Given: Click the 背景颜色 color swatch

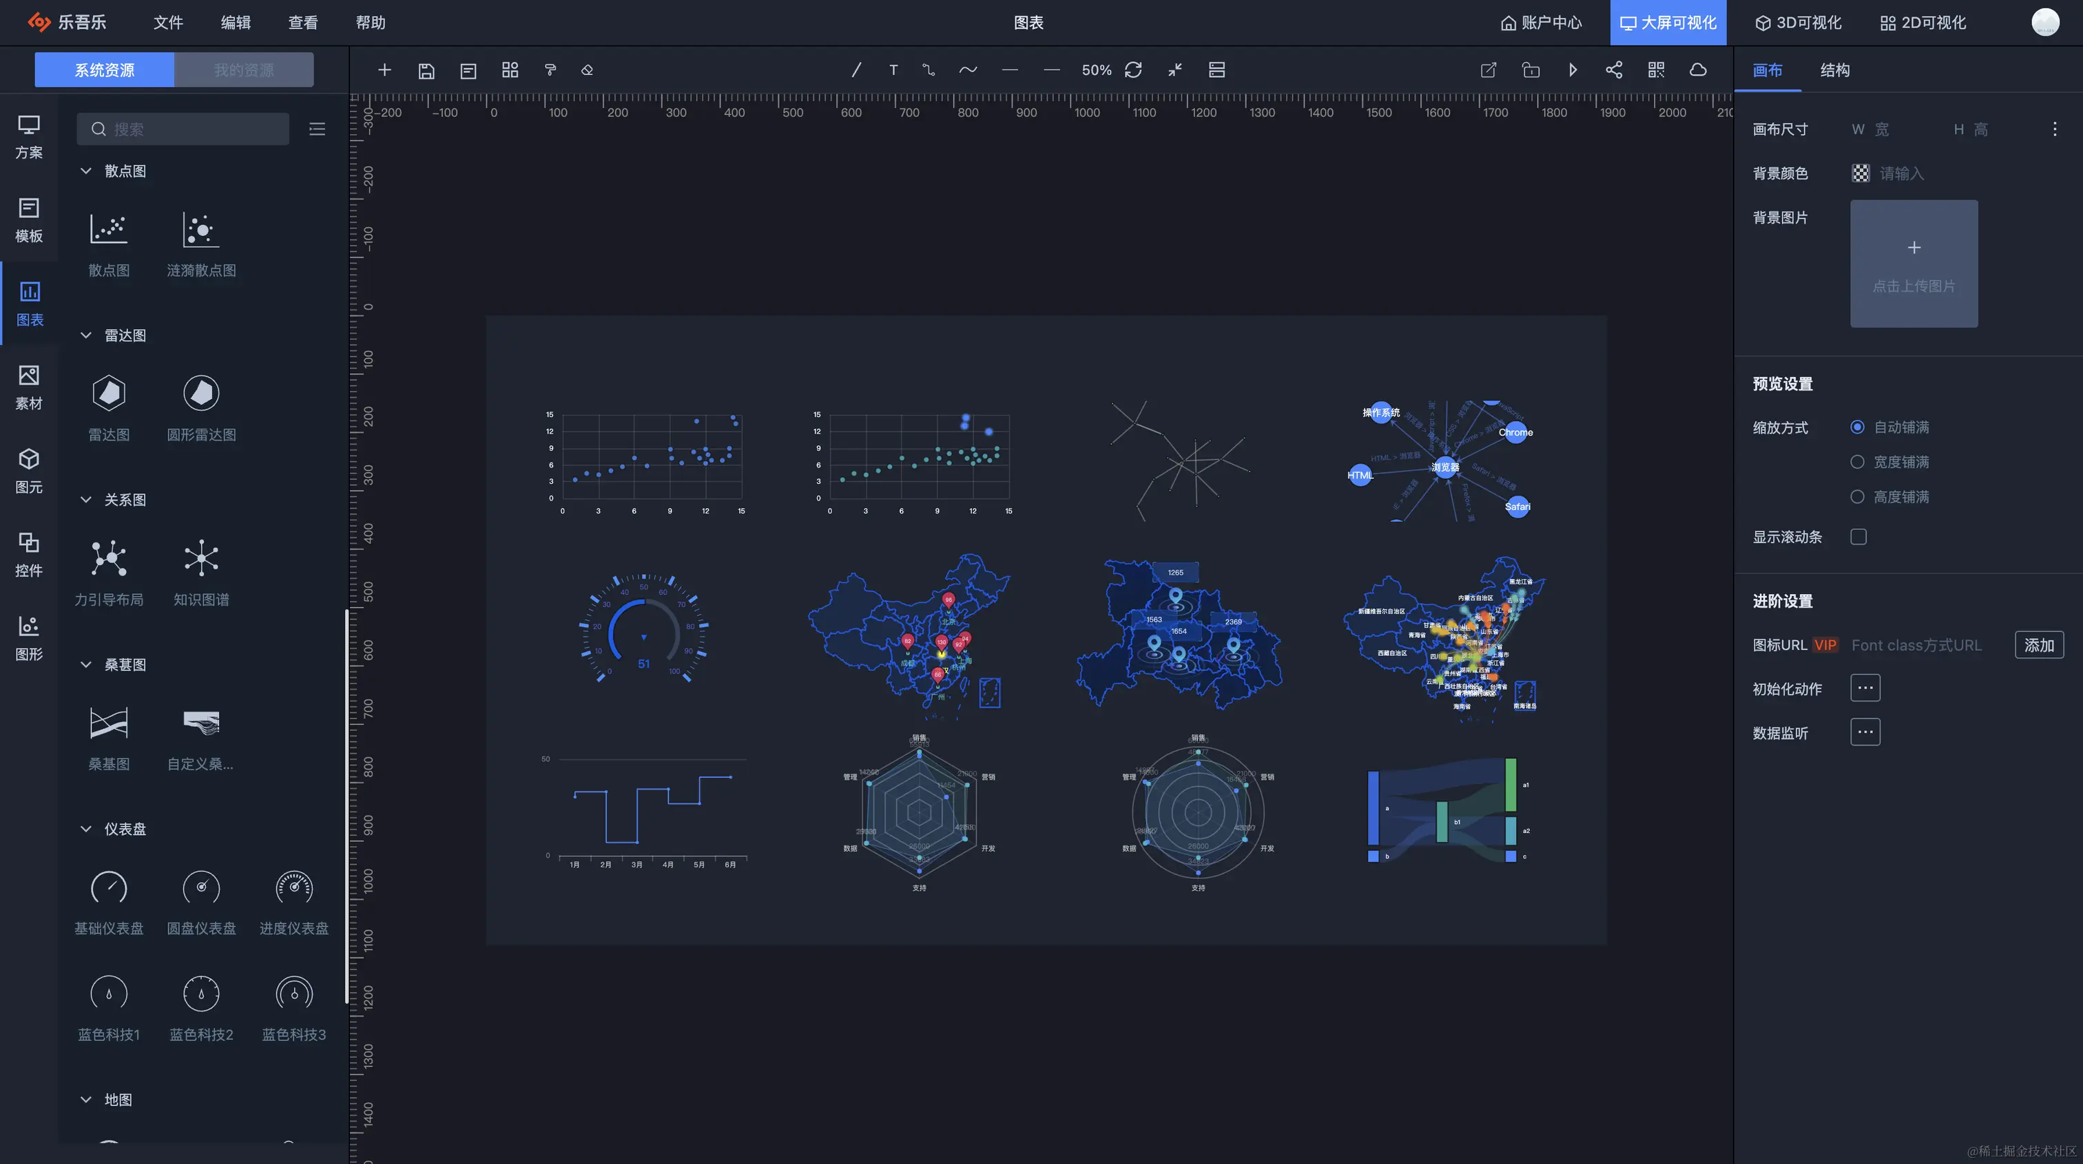Looking at the screenshot, I should point(1860,173).
